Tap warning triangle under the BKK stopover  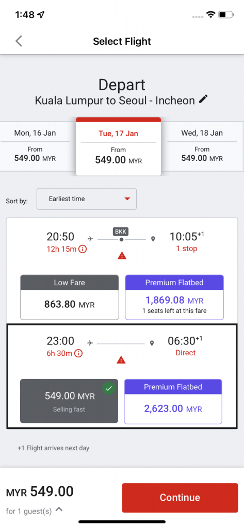coord(122,256)
